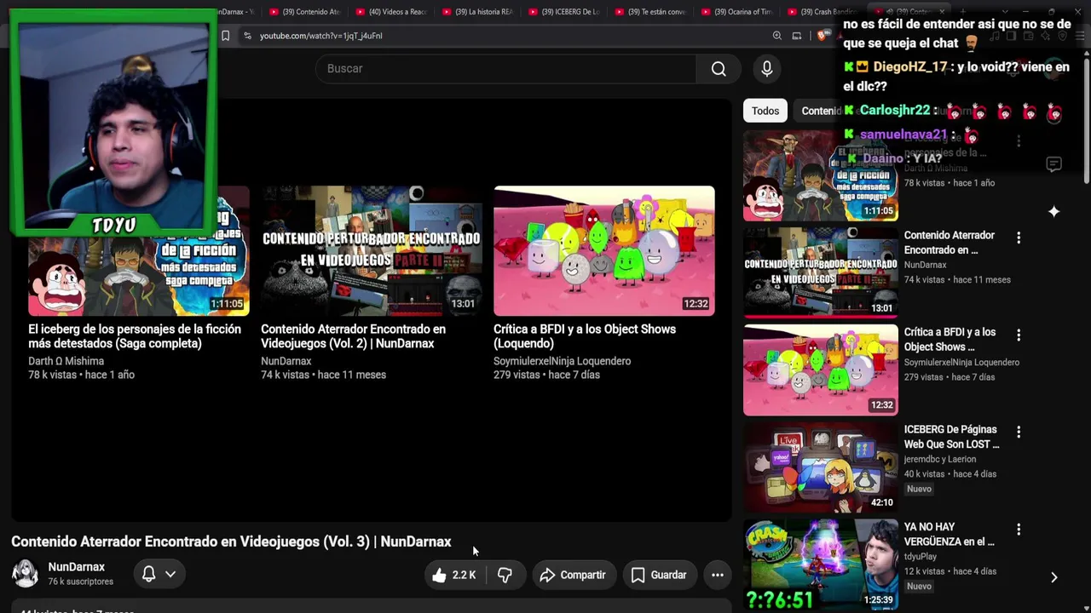The width and height of the screenshot is (1091, 613).
Task: Open sidebar title 'YA NO HAY VERGÜENZA en el ...'
Action: [x=950, y=534]
